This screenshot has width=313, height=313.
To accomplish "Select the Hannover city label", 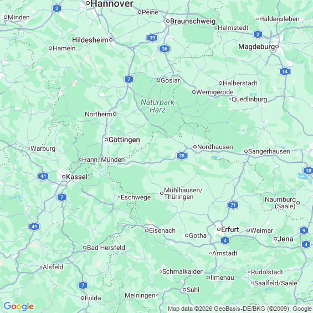I will 112,4.
